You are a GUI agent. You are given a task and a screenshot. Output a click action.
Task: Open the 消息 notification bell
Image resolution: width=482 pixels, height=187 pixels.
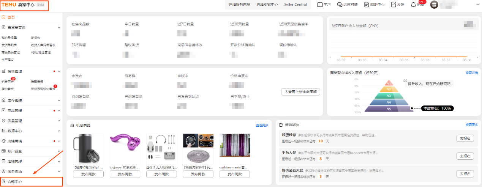tap(413, 5)
